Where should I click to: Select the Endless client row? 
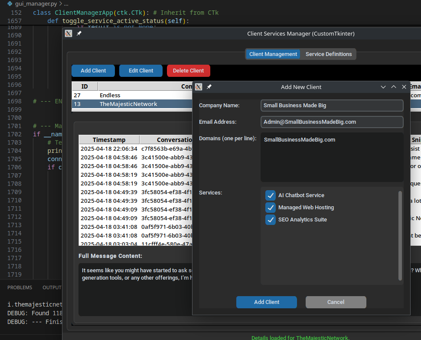[x=132, y=95]
